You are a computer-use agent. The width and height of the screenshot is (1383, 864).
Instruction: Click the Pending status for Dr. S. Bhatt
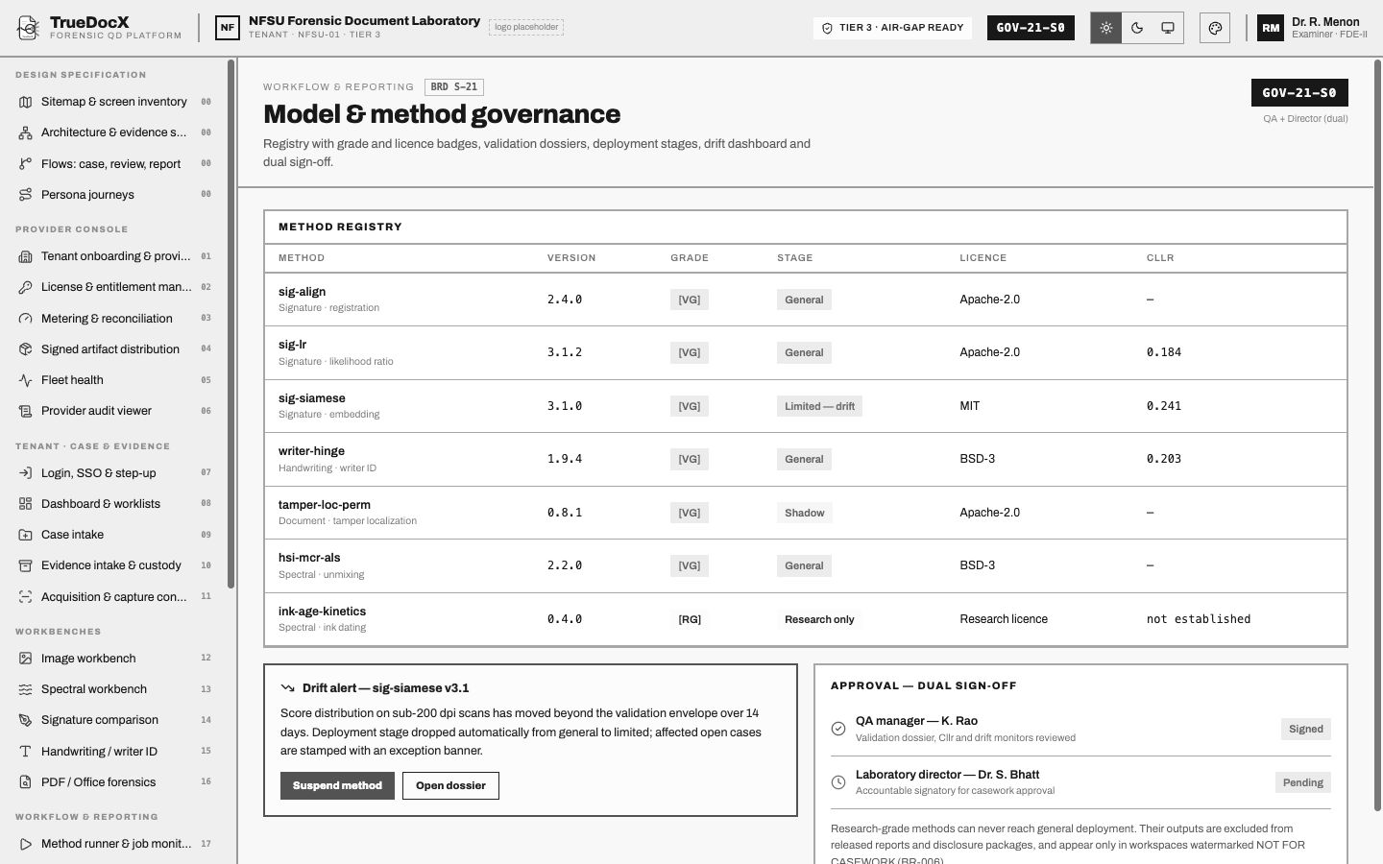1303,782
